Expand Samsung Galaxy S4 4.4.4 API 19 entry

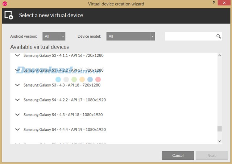pos(17,129)
